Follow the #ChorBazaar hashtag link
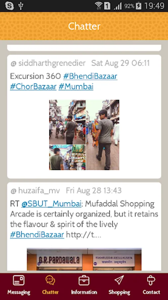 pos(33,87)
